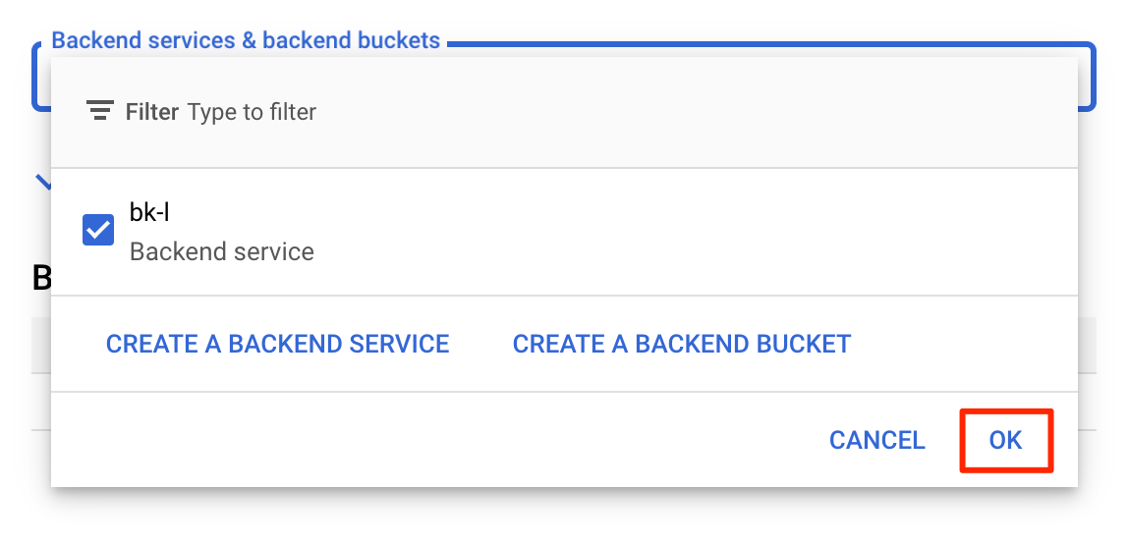Screen dimensions: 1128x546
Task: Expand the partially hidden chevron behind the dialog
Action: pyautogui.click(x=43, y=181)
